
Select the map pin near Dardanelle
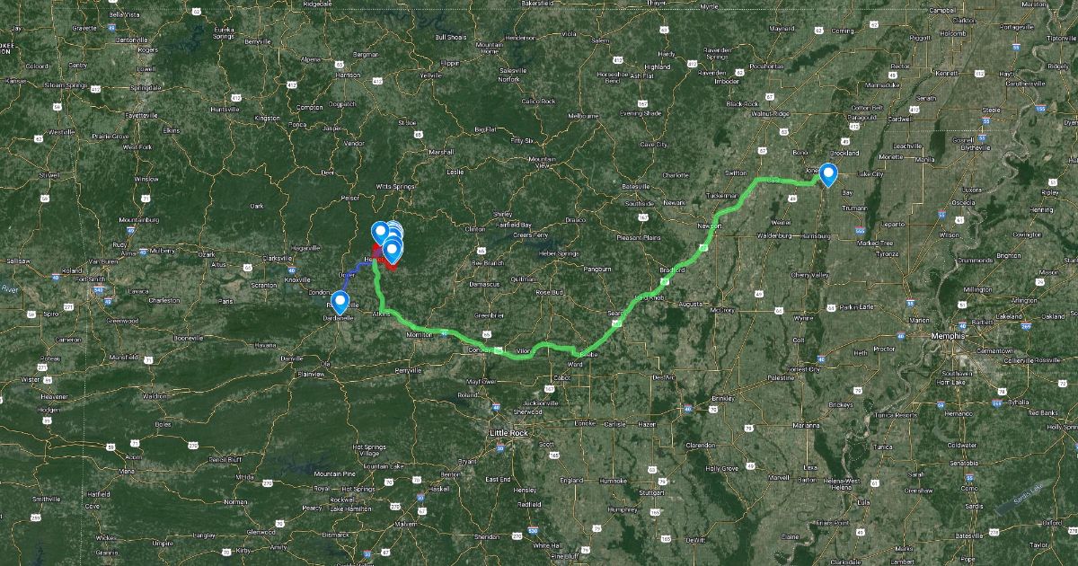pos(340,303)
